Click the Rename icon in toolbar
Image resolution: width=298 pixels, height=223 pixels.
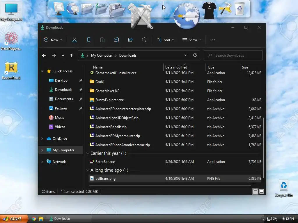(x=116, y=40)
